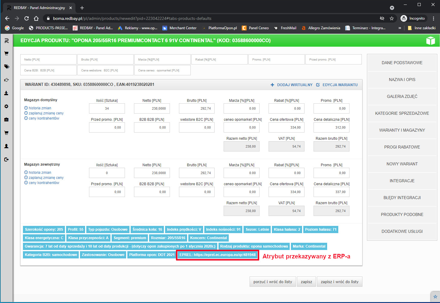
Task: Open the user profile sidebar icon
Action: (6, 146)
